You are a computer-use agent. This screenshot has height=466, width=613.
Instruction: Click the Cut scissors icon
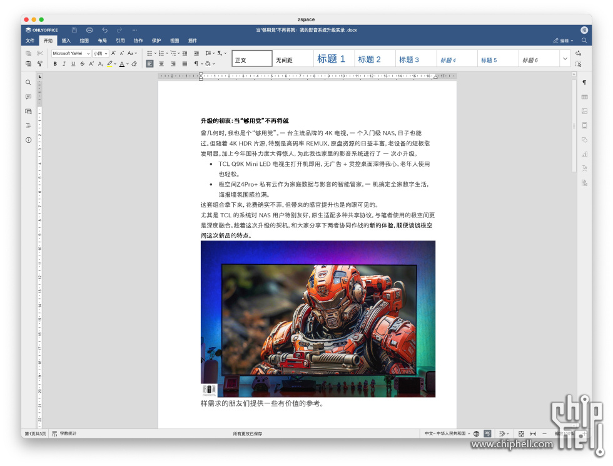[40, 53]
